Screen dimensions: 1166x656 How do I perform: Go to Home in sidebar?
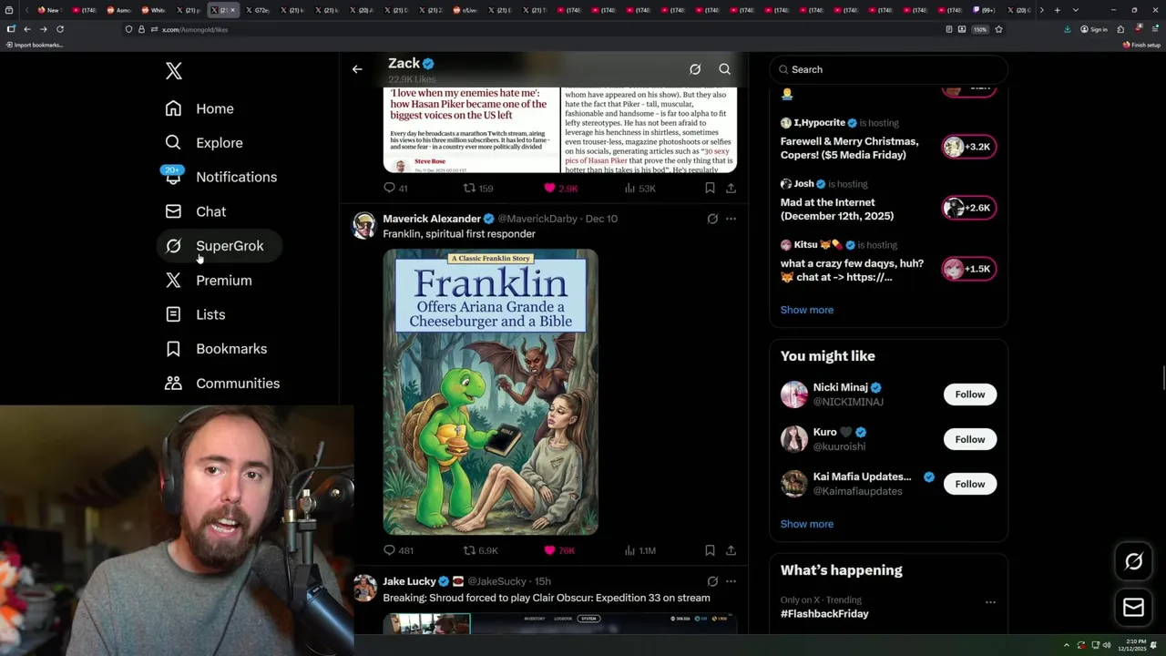click(200, 108)
